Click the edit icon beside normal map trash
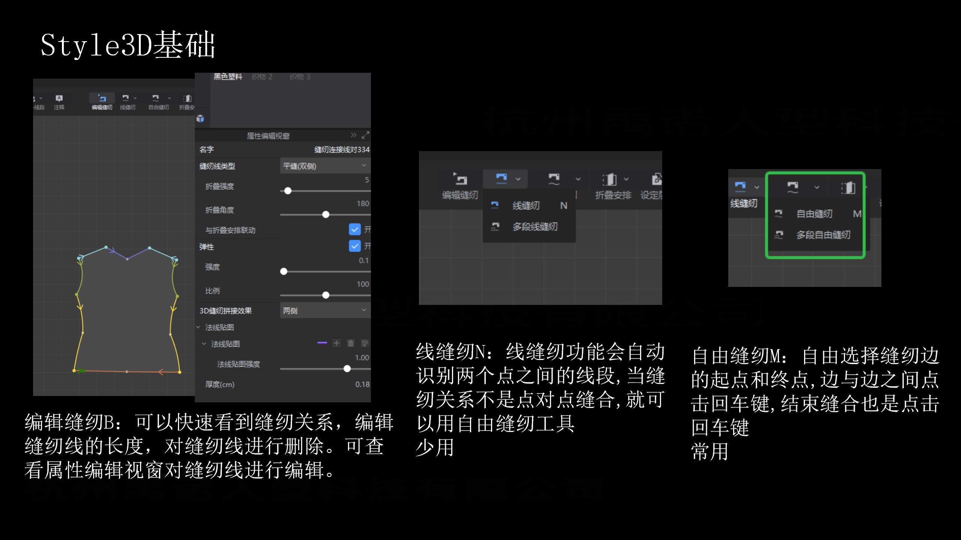961x540 pixels. pyautogui.click(x=365, y=343)
